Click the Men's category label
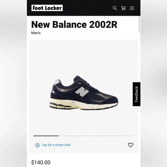167x167 pixels. point(36,33)
